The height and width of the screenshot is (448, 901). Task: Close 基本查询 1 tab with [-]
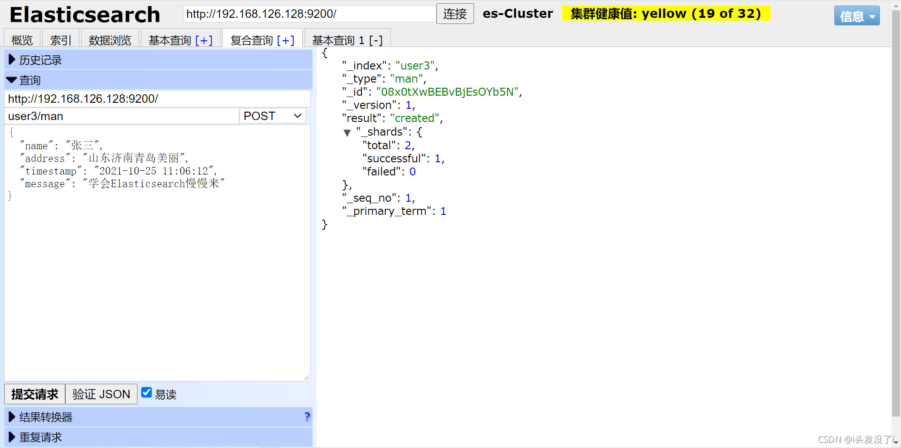[376, 40]
